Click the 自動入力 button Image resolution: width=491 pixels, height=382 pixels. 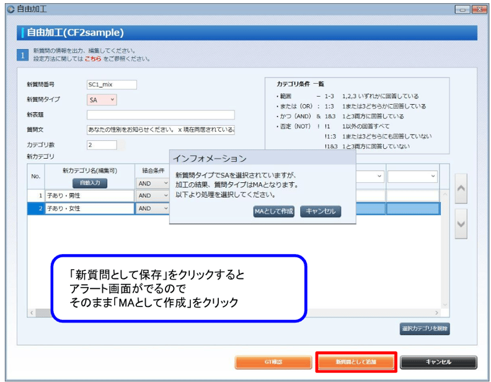tap(90, 183)
